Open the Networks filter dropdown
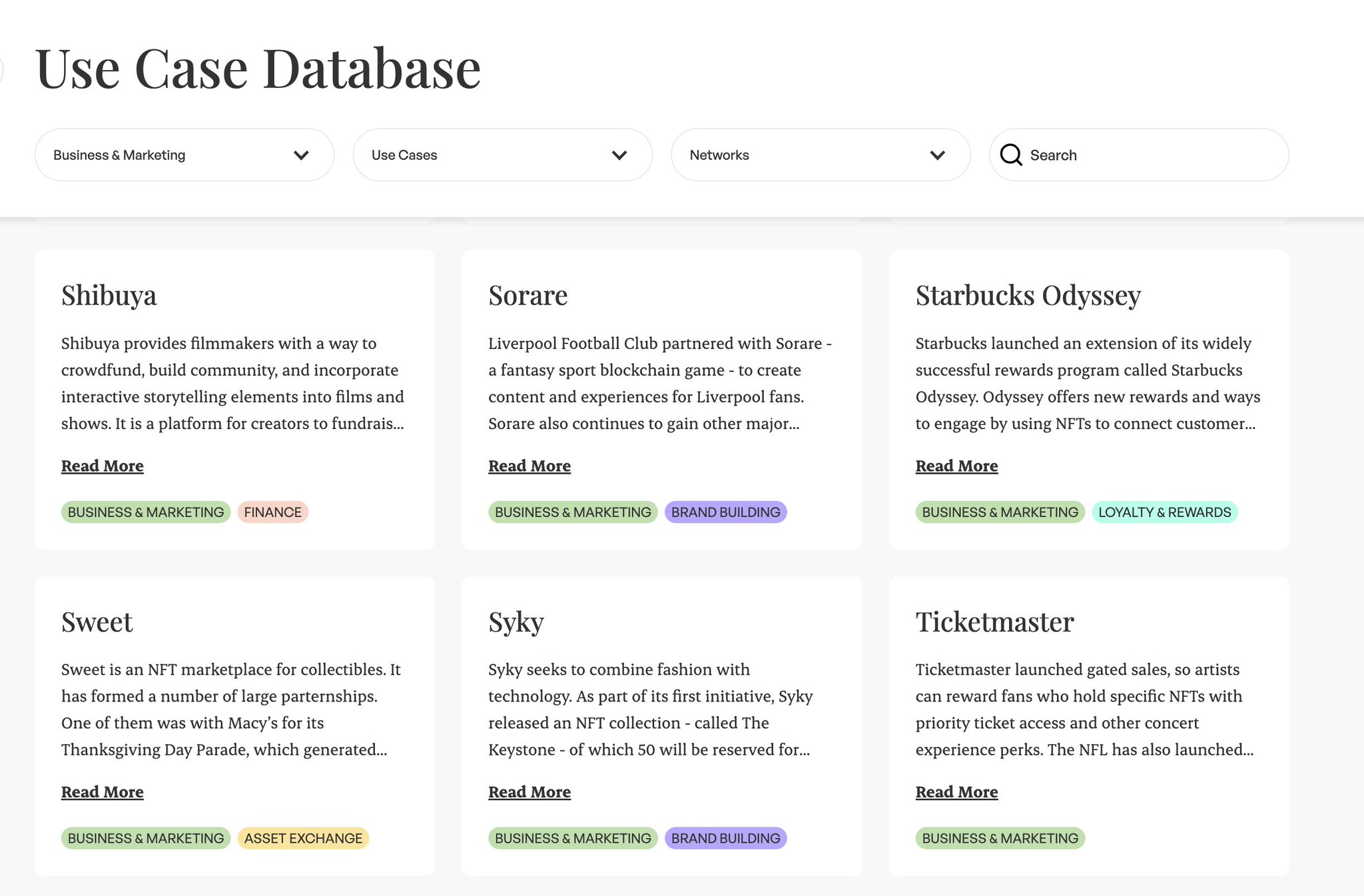The image size is (1364, 896). click(821, 155)
